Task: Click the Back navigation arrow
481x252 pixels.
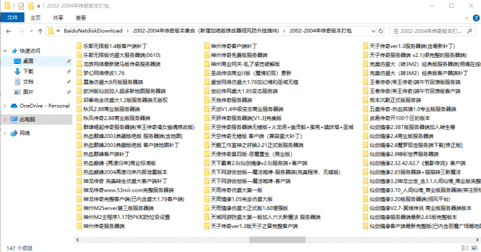Action: 8,31
